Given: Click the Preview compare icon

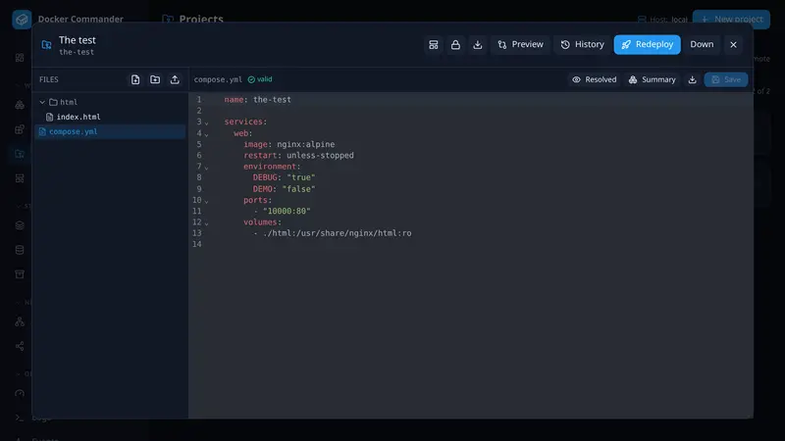Looking at the screenshot, I should pyautogui.click(x=502, y=44).
